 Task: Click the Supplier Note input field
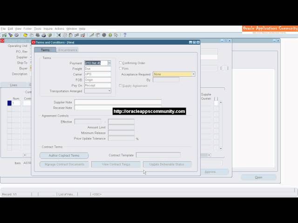coord(118,102)
